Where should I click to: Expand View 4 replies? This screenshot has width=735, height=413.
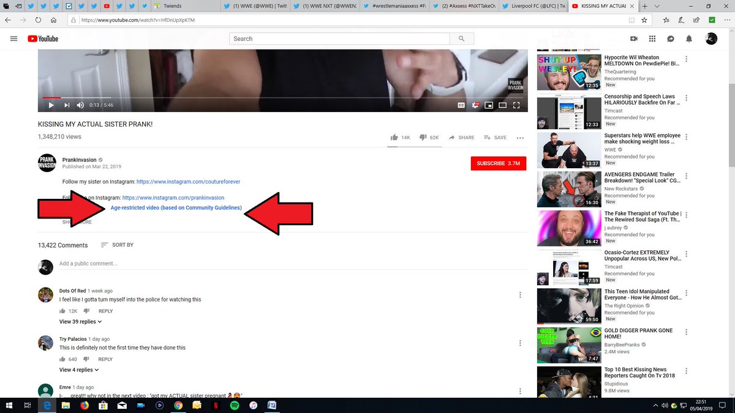pos(79,370)
